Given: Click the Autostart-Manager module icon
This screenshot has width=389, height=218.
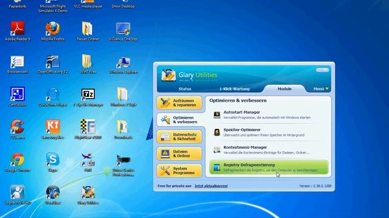Looking at the screenshot, I should point(217,114).
